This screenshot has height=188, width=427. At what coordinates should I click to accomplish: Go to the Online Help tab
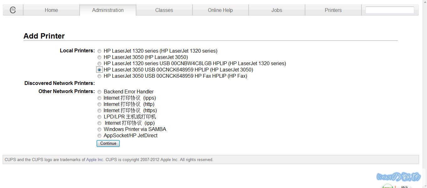click(x=220, y=10)
